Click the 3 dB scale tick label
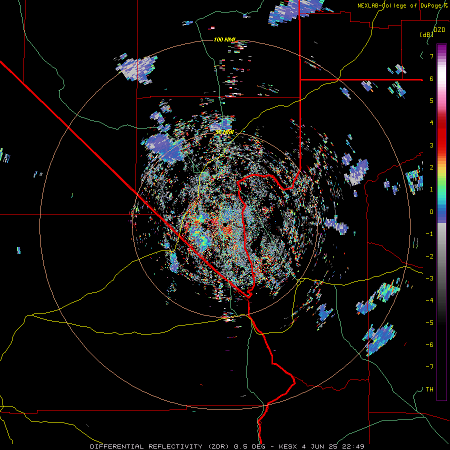The height and width of the screenshot is (450, 450). 431,145
